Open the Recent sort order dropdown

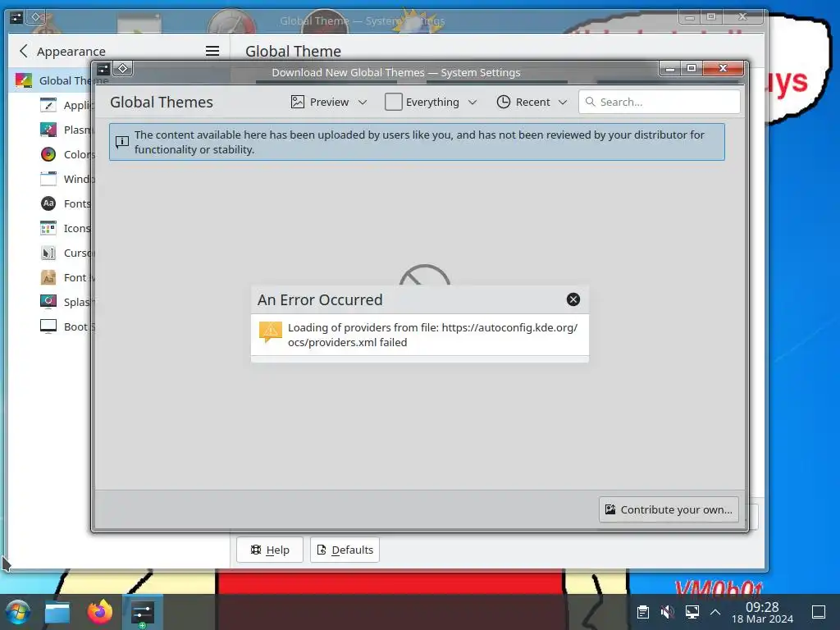pyautogui.click(x=532, y=102)
